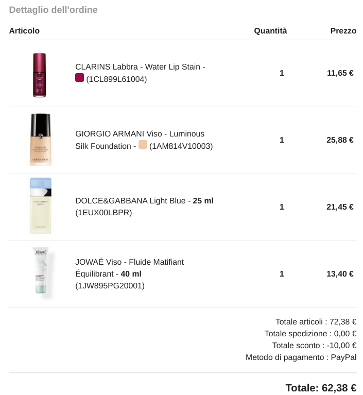Click the Metodo di pagamento PayPal line
The width and height of the screenshot is (363, 395).
tap(301, 357)
